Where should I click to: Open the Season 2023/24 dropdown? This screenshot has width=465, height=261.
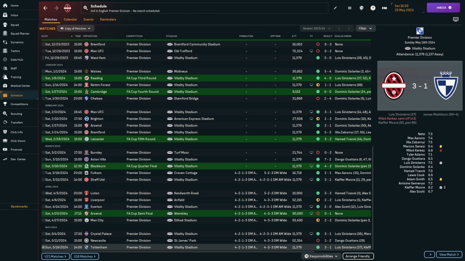[316, 28]
